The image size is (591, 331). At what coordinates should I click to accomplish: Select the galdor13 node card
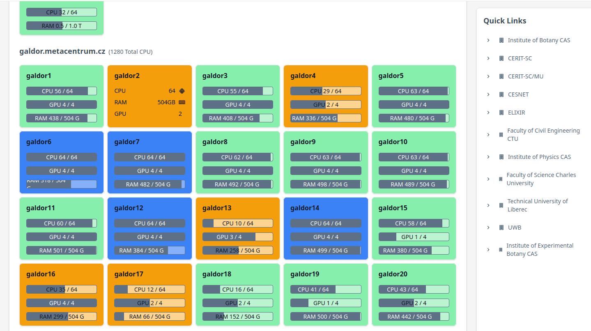tap(238, 228)
